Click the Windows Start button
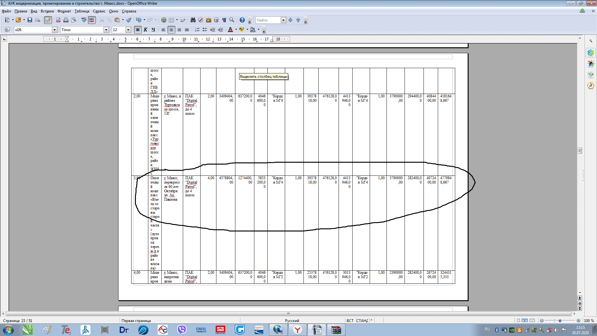The width and height of the screenshot is (597, 336). click(x=8, y=330)
